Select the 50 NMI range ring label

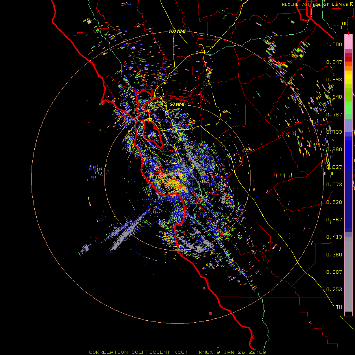click(x=177, y=104)
